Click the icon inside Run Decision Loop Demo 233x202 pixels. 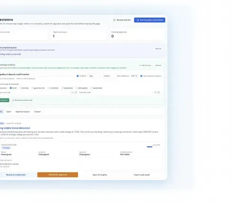(x=138, y=20)
